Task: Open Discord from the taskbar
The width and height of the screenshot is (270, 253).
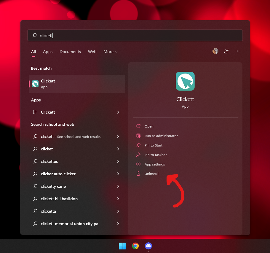Action: click(x=148, y=246)
